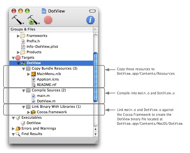
Task: Click the main.m source file icon
Action: [33, 96]
